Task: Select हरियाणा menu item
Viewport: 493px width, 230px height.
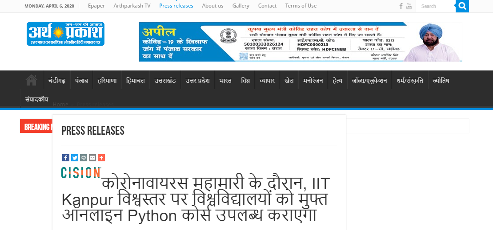Action: [107, 80]
